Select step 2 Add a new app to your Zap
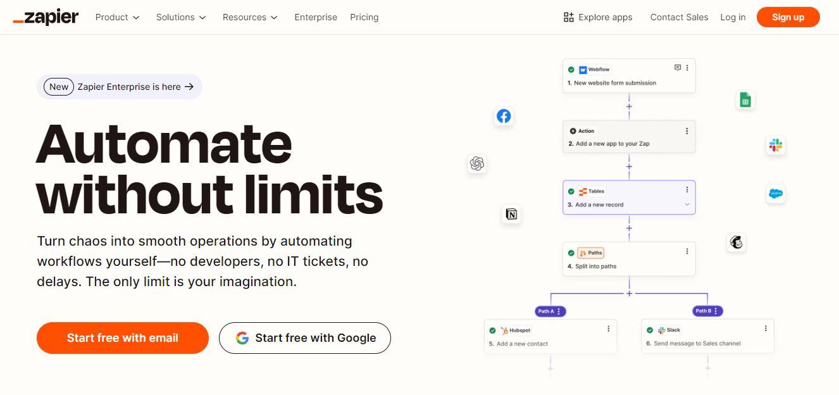The image size is (839, 395). pos(629,137)
